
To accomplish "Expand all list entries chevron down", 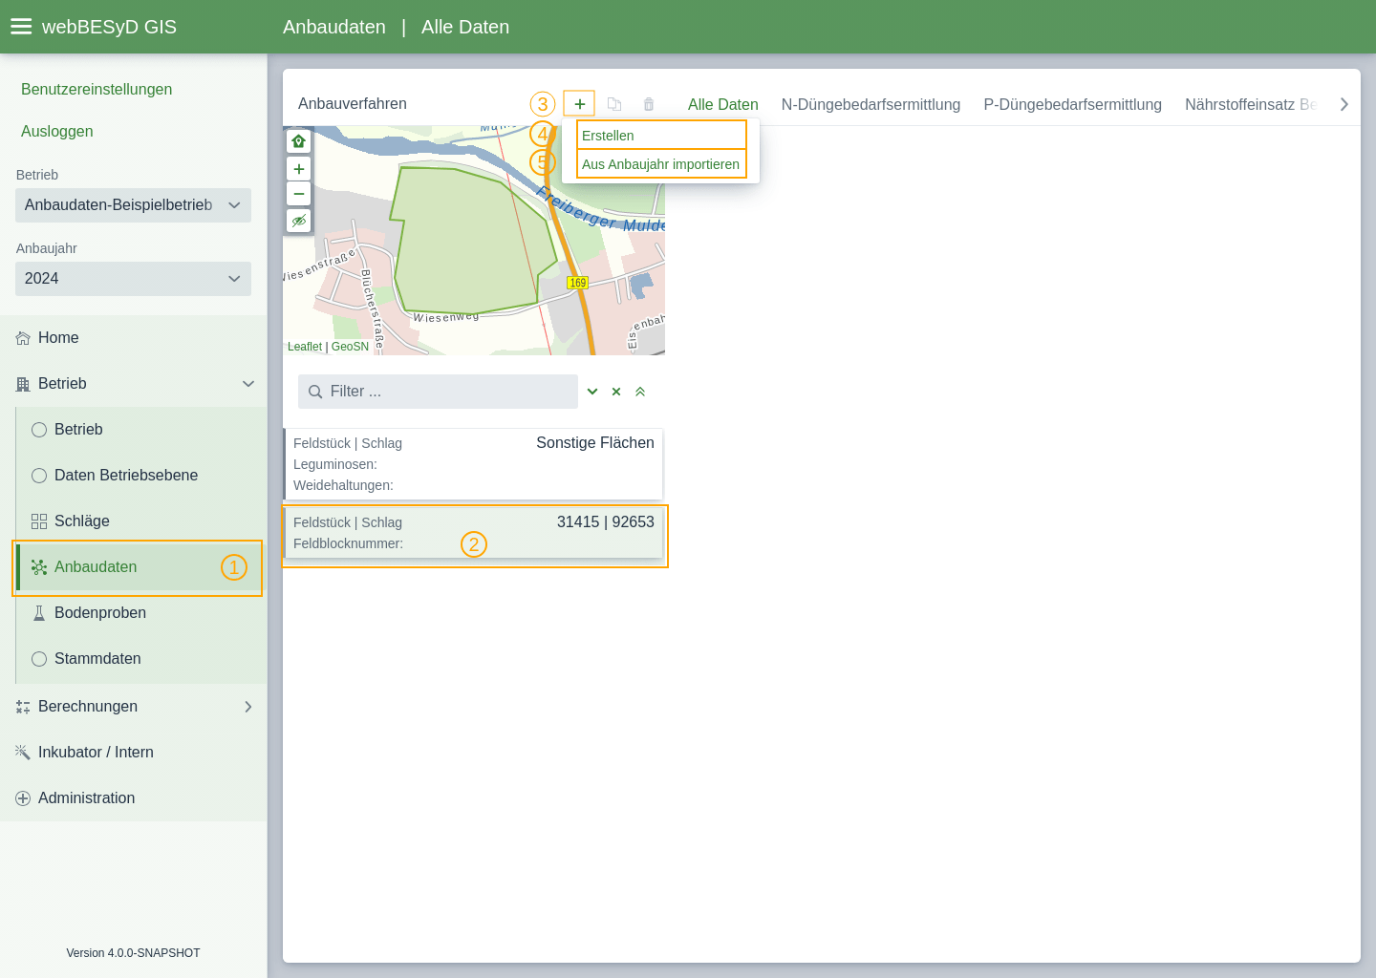I will click(592, 392).
